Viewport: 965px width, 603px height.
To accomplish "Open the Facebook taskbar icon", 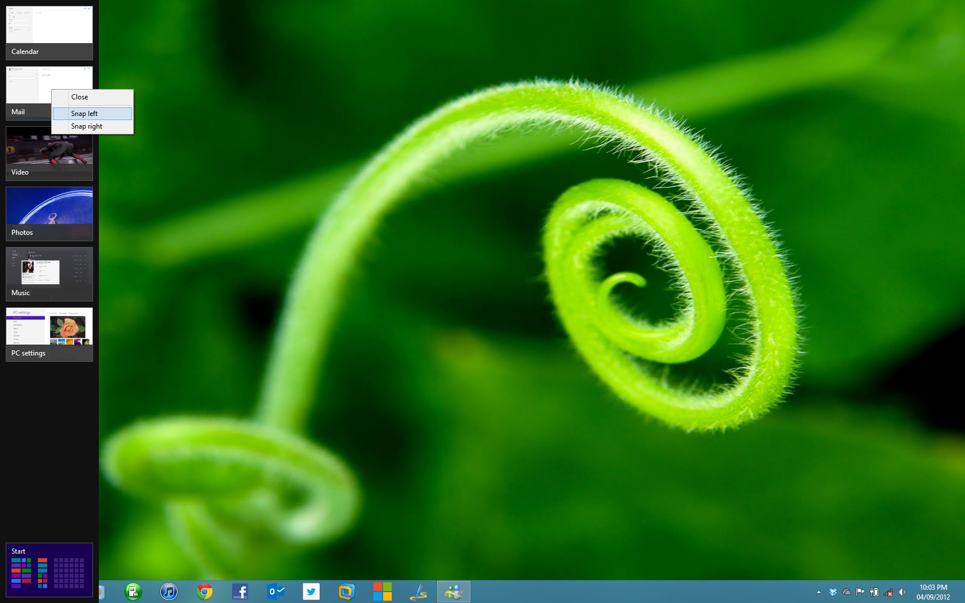I will 240,592.
